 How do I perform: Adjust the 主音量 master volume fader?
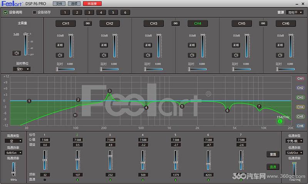tap(25, 44)
